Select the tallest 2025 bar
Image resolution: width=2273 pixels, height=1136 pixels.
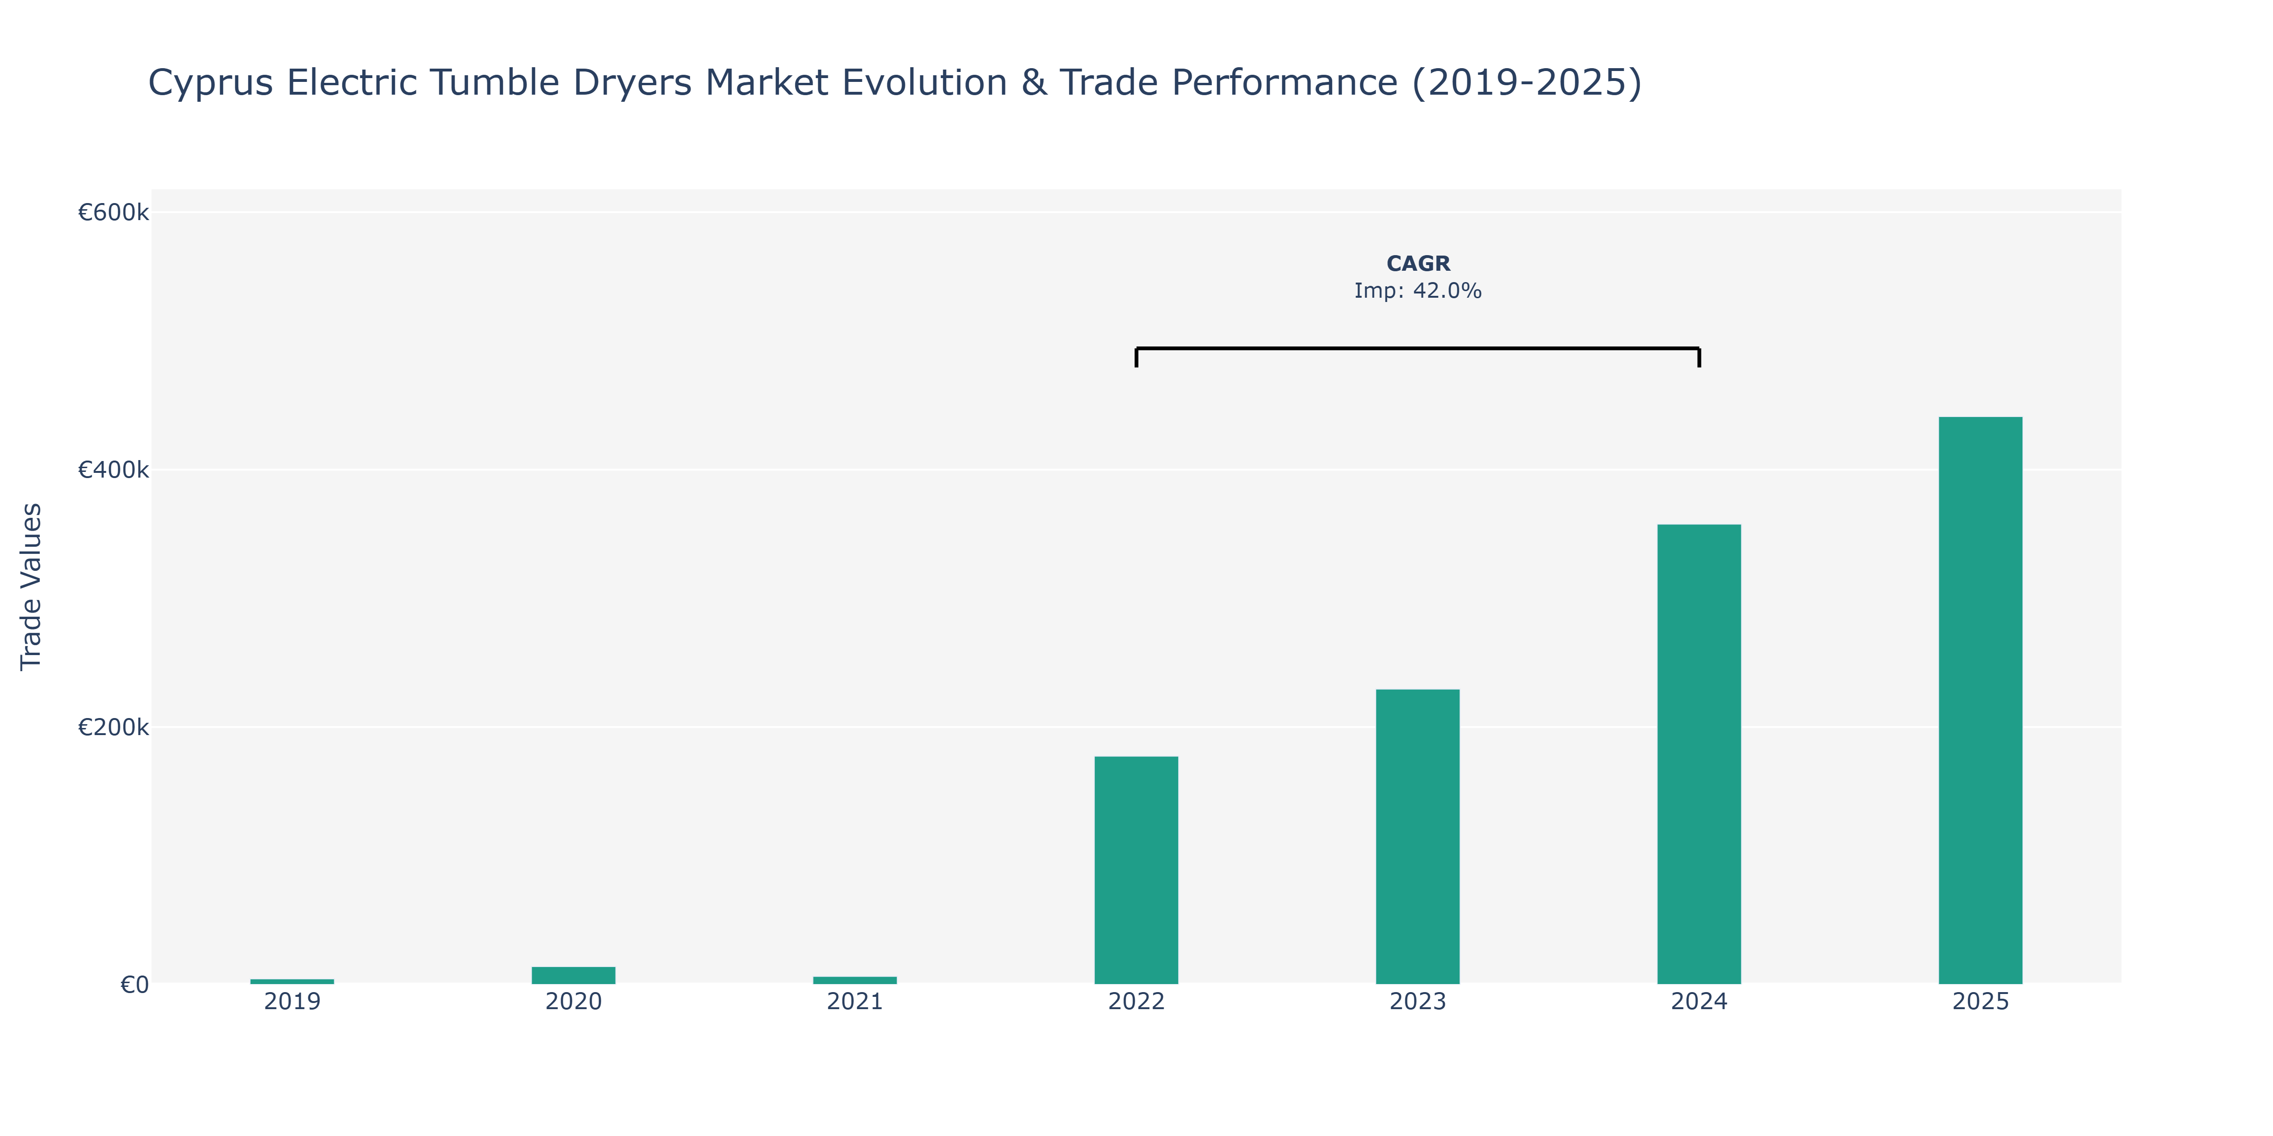(x=1981, y=701)
